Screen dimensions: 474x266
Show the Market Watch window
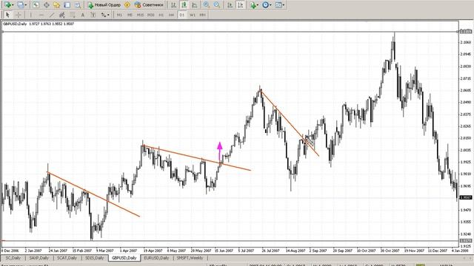click(x=36, y=5)
